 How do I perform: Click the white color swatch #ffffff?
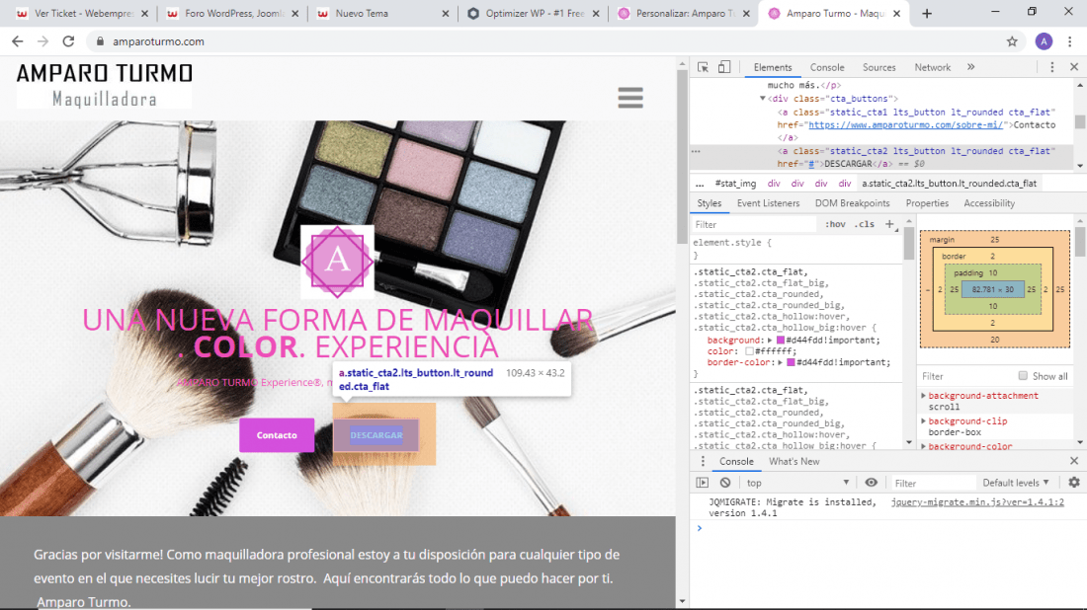(749, 351)
